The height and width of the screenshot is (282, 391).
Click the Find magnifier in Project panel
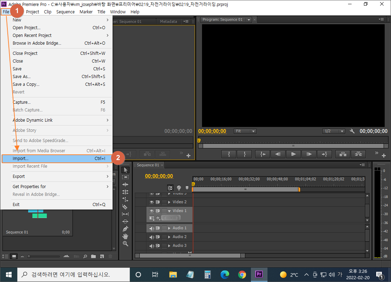coord(85,256)
